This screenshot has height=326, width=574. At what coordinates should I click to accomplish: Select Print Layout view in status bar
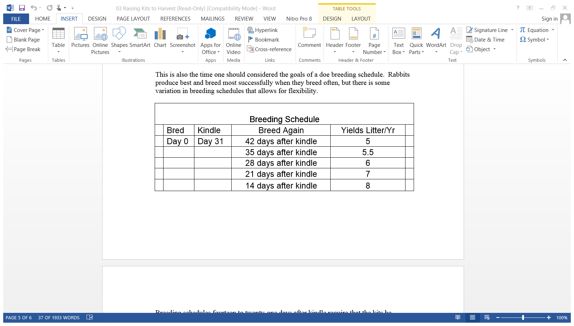point(472,317)
